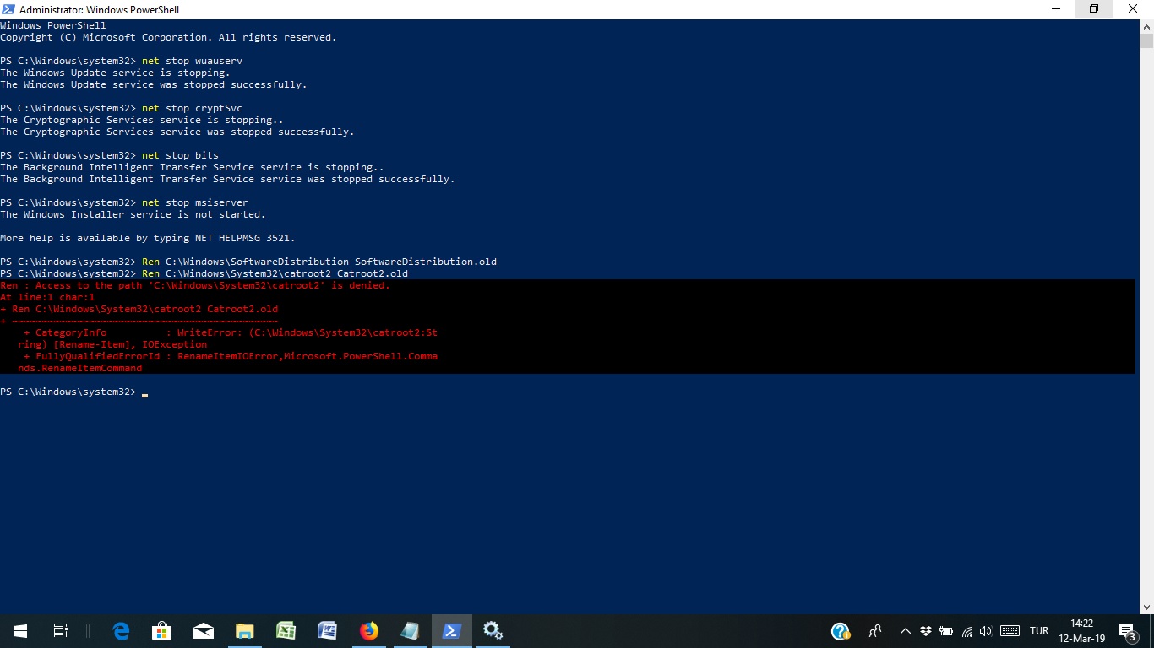This screenshot has height=648, width=1154.
Task: Close the PowerShell window
Action: pos(1134,9)
